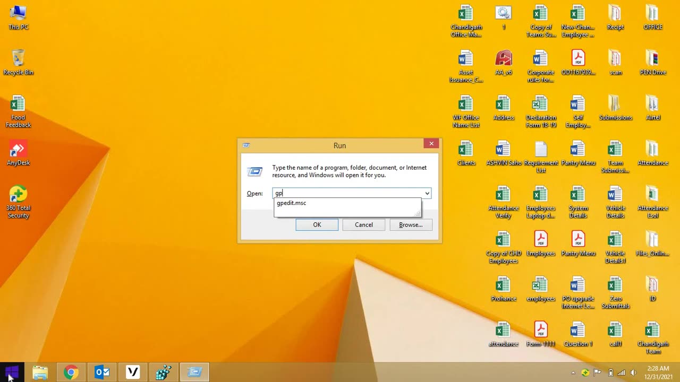Click Cancel in the Run dialog
This screenshot has height=382, width=680.
[x=364, y=224]
